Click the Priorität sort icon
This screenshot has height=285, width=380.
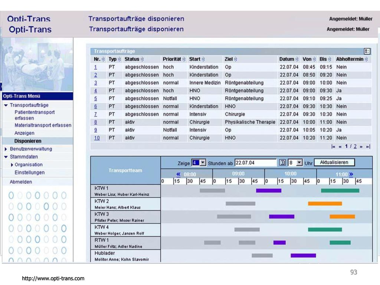coord(184,59)
